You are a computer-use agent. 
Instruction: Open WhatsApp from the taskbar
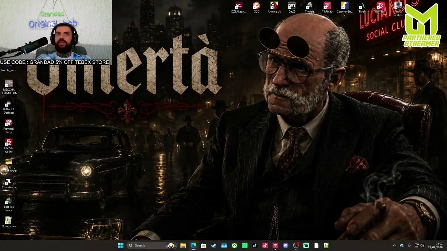coord(244,245)
